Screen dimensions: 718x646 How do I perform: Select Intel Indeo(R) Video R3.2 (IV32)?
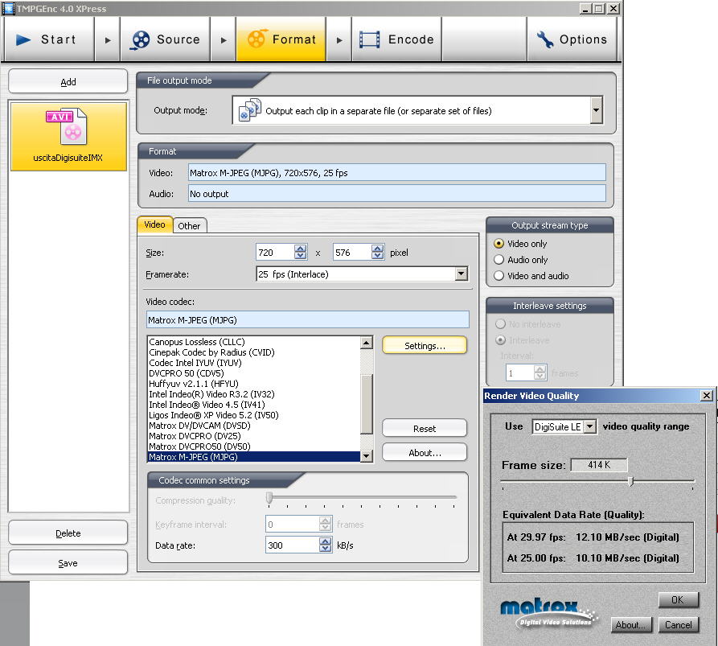[254, 394]
